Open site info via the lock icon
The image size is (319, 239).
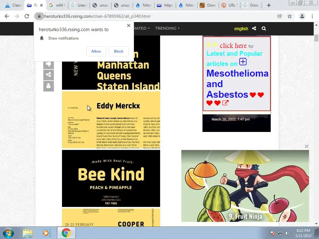click(x=39, y=16)
